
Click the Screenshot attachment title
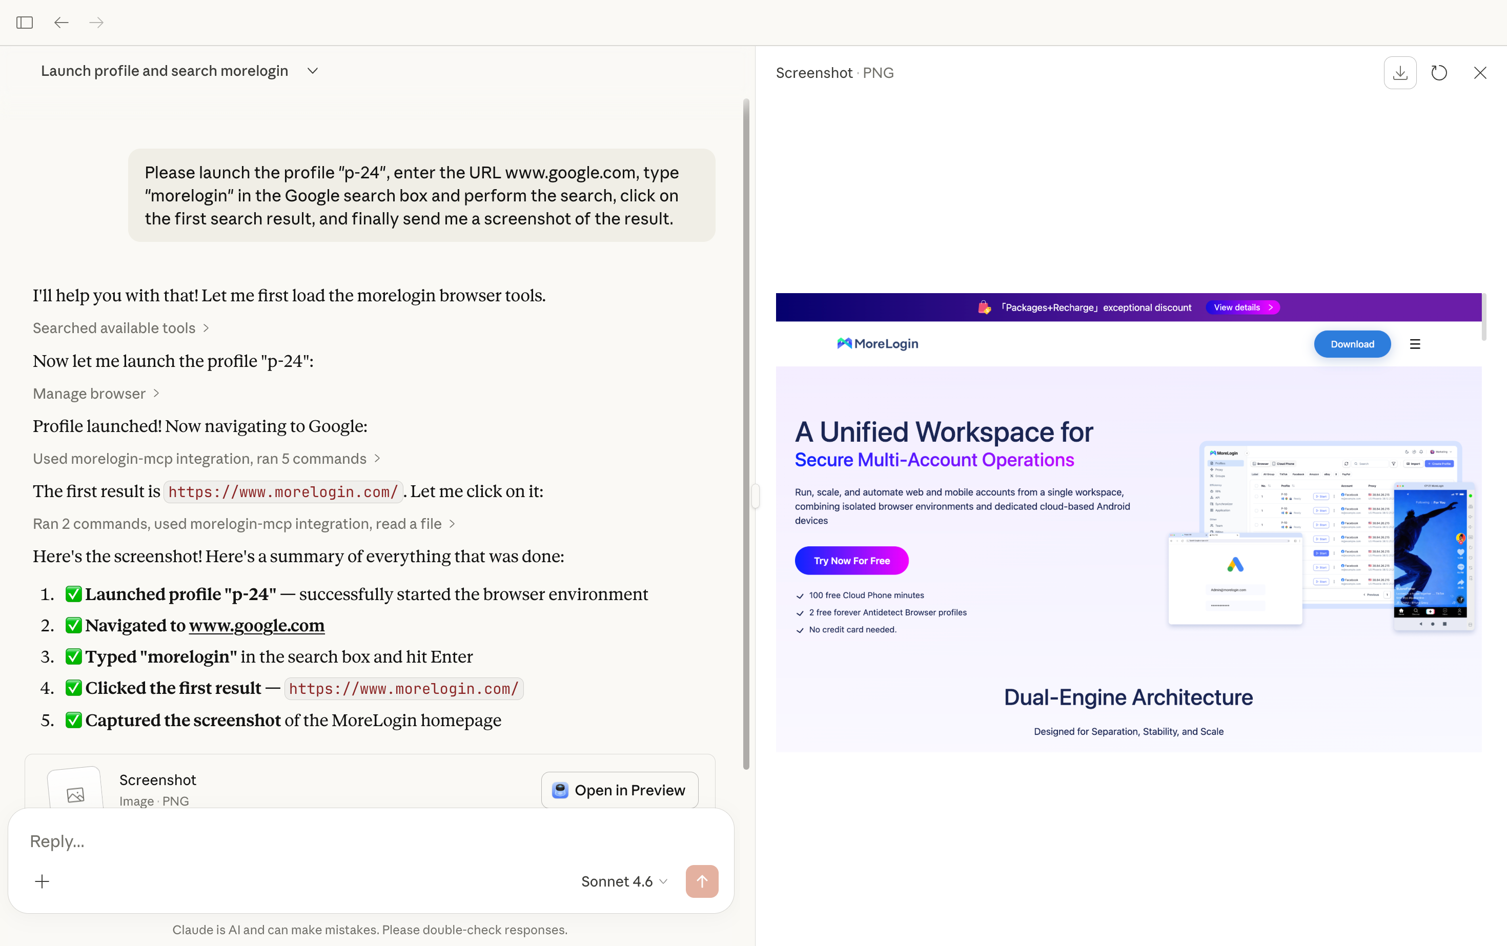tap(158, 779)
